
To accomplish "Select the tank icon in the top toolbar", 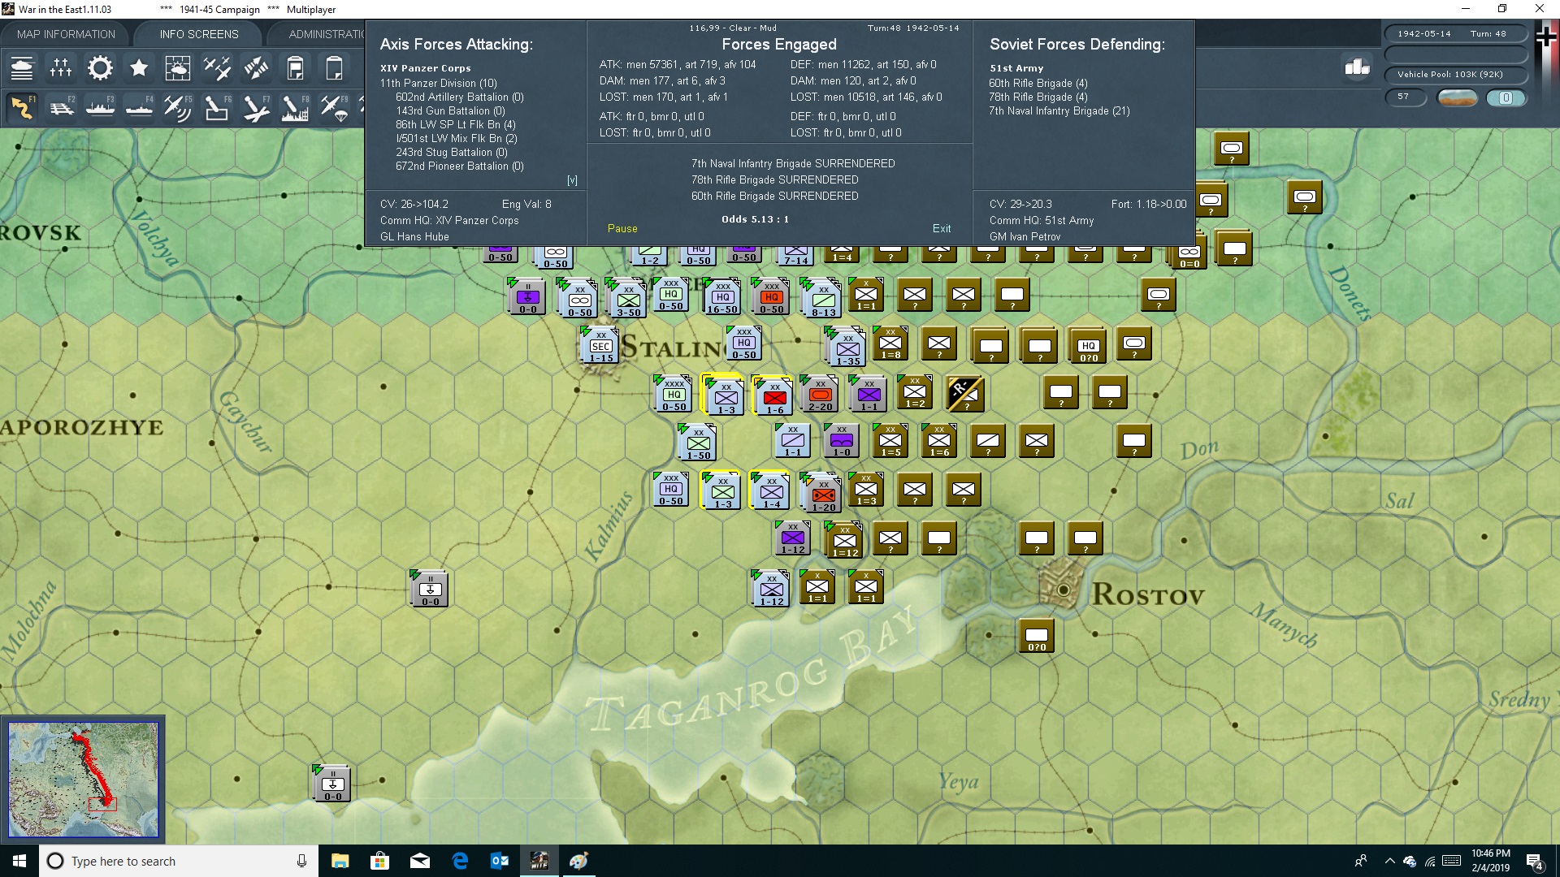I will (22, 68).
